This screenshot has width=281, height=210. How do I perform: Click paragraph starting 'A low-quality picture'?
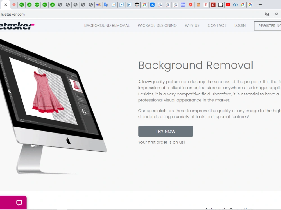[x=210, y=91]
